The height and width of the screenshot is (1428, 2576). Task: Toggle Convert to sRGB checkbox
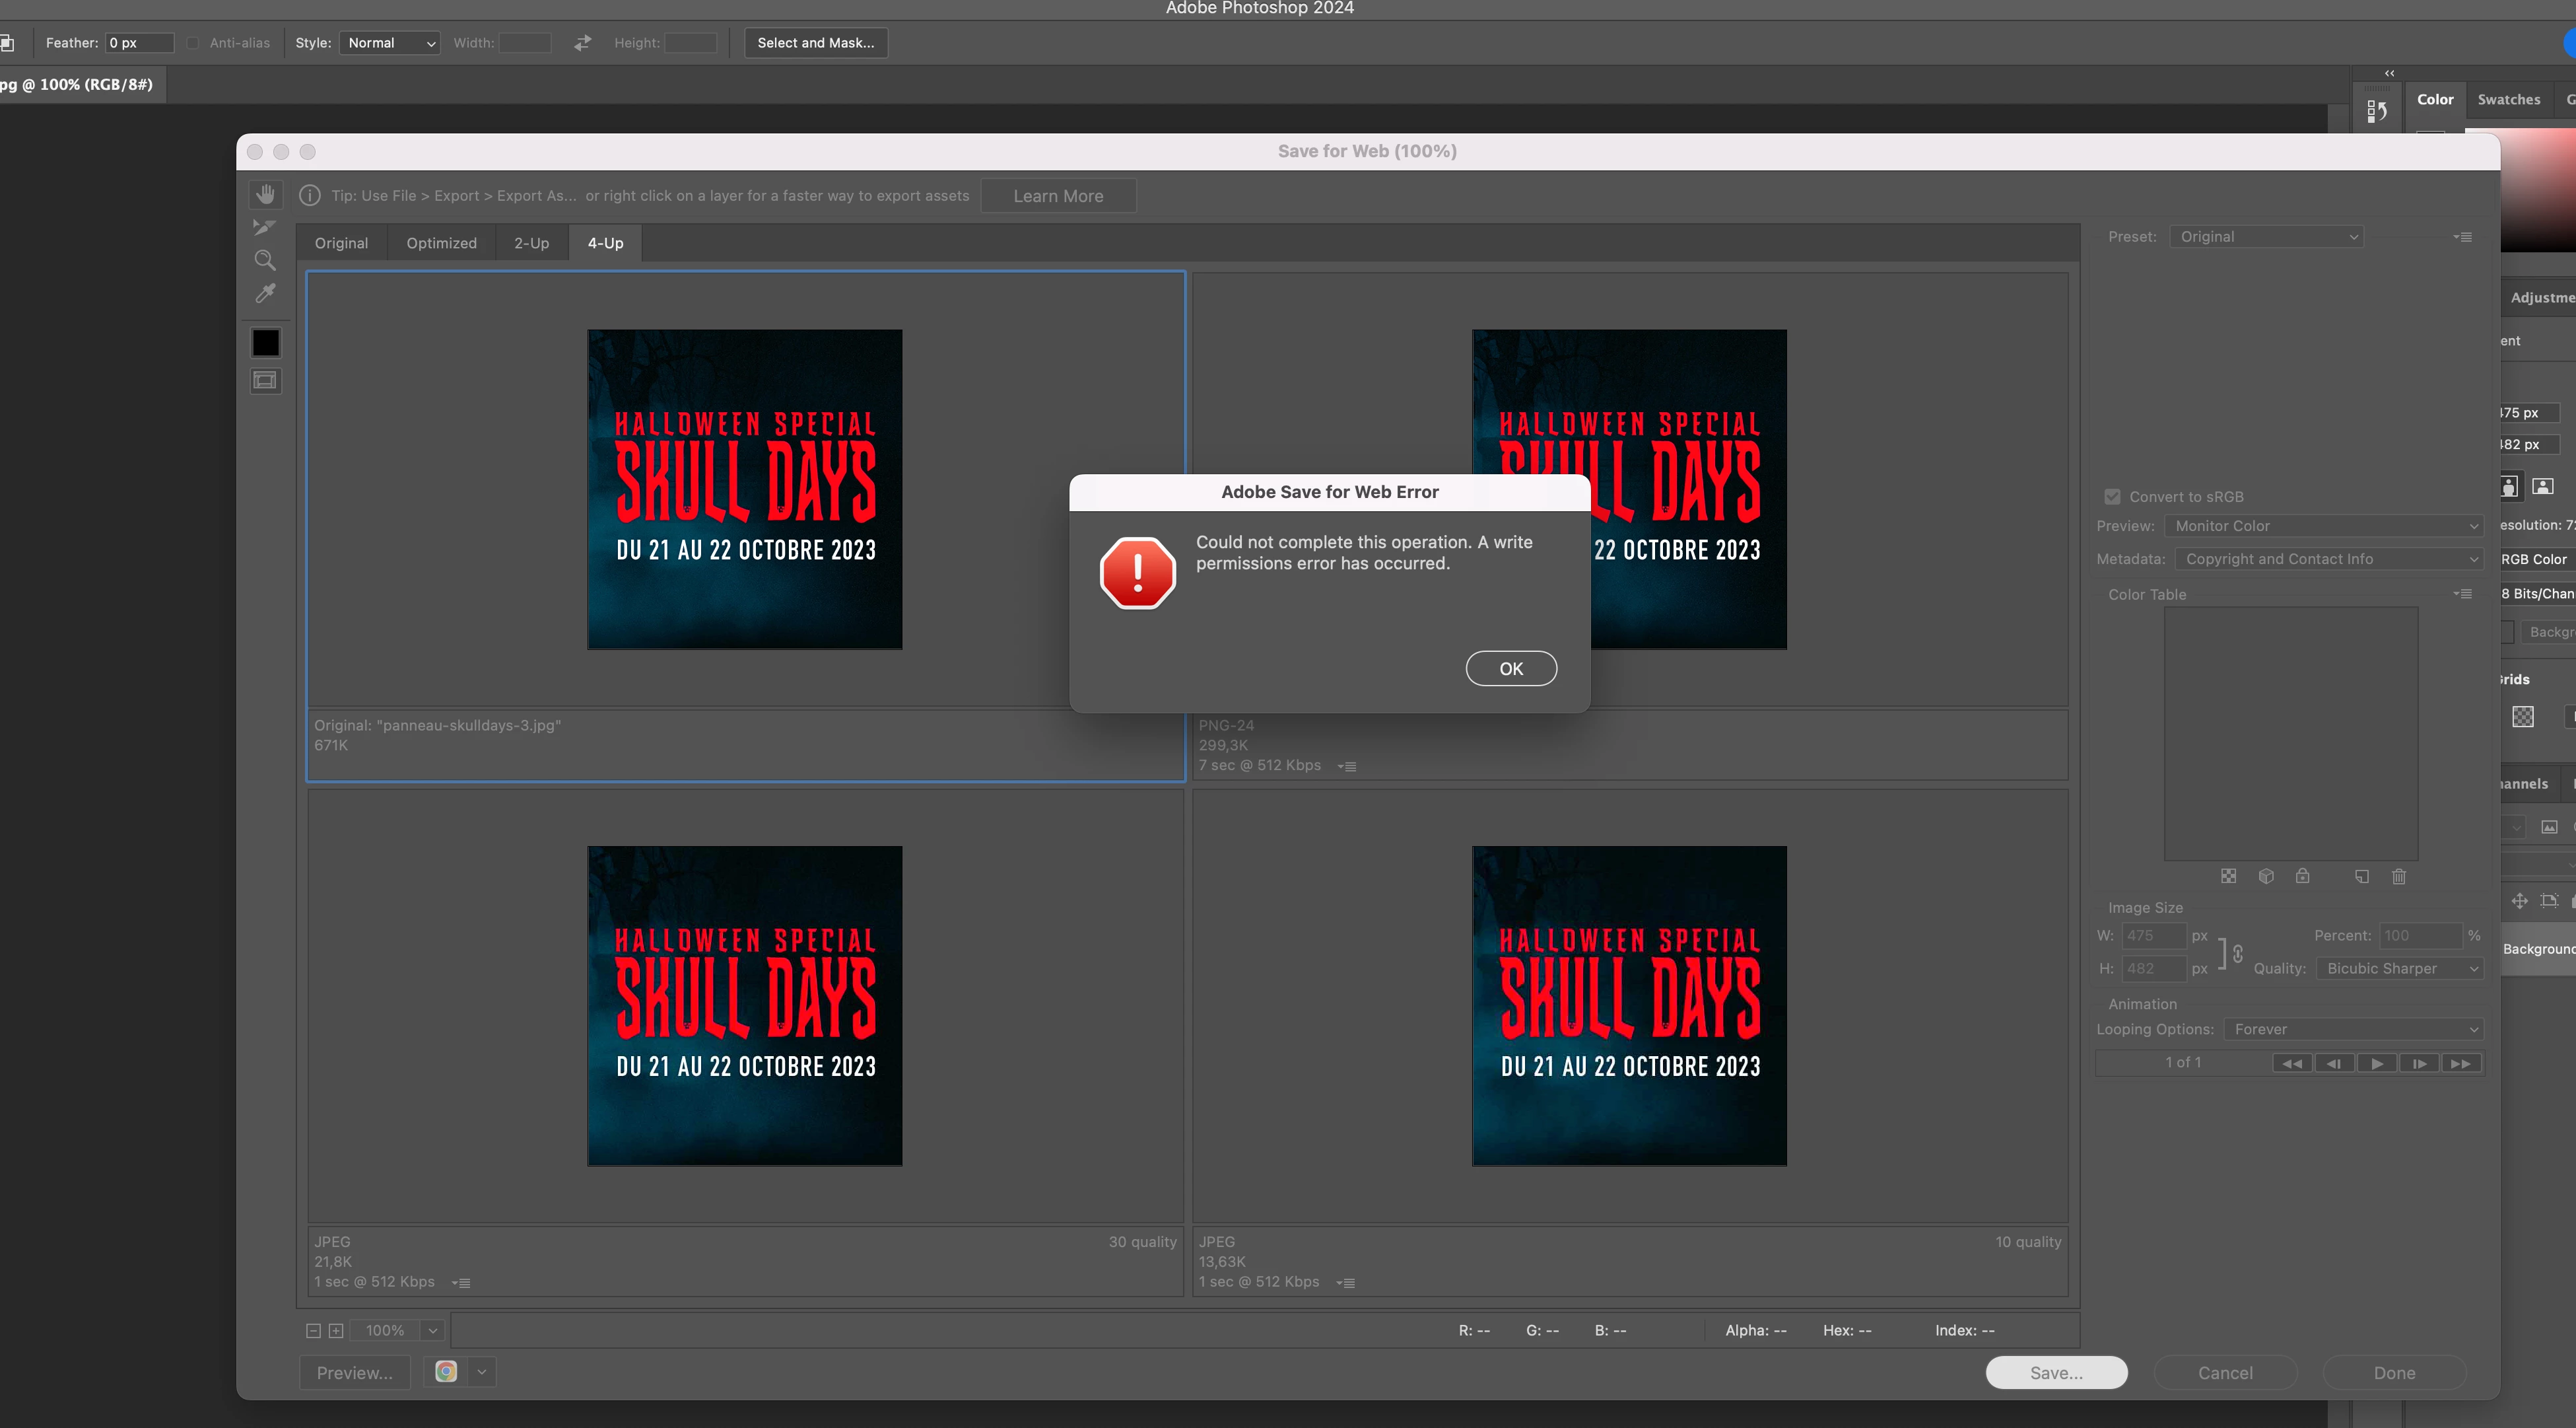point(2112,496)
